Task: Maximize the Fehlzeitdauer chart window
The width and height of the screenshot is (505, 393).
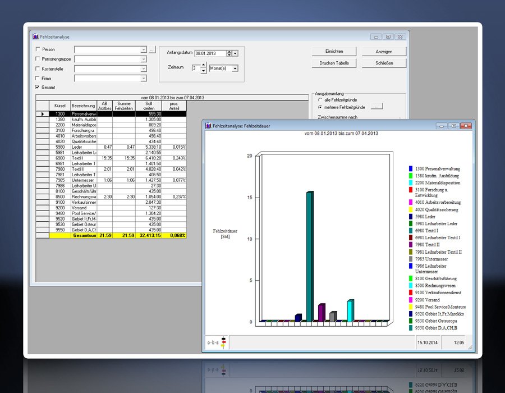Action: pyautogui.click(x=453, y=126)
